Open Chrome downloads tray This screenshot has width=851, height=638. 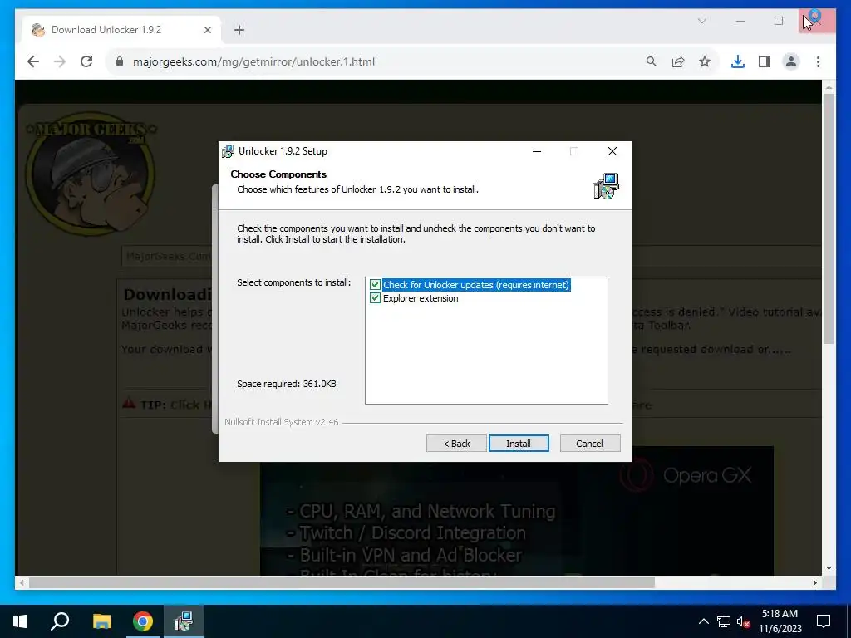pos(738,61)
